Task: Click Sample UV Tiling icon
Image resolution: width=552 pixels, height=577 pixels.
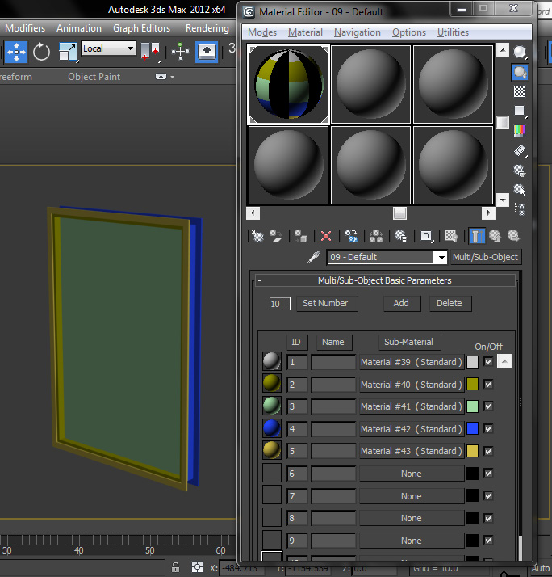Action: pyautogui.click(x=520, y=111)
